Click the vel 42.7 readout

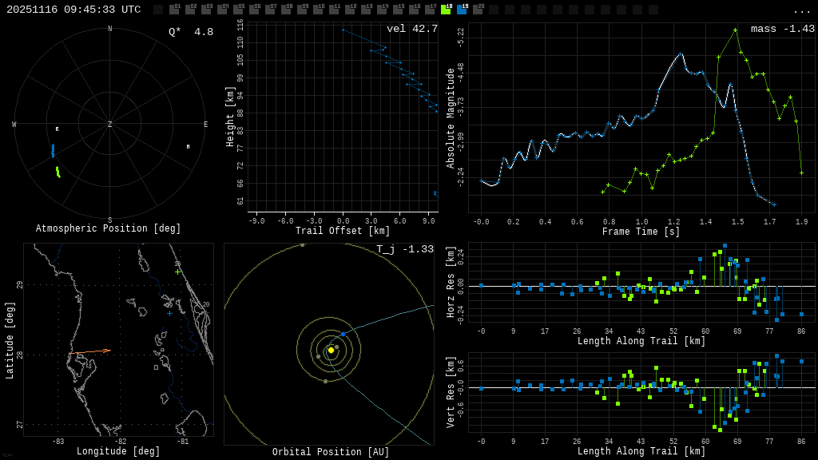tap(411, 29)
